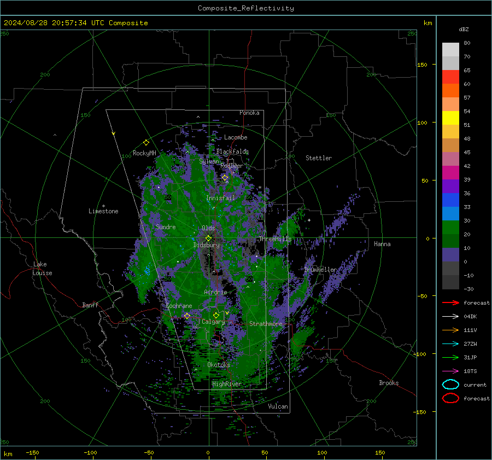This screenshot has height=460, width=492.
Task: Click the yellow diamond marker near RockyMH
Action: [x=146, y=143]
